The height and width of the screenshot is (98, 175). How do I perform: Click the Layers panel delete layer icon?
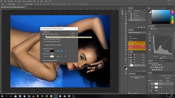172,93
